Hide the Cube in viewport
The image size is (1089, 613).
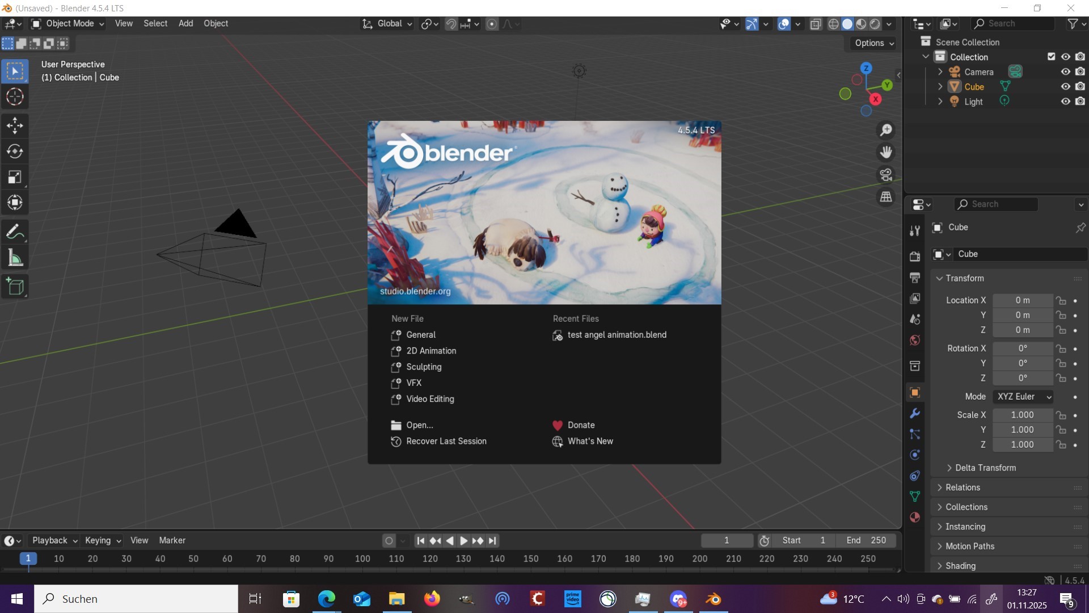[x=1066, y=87]
